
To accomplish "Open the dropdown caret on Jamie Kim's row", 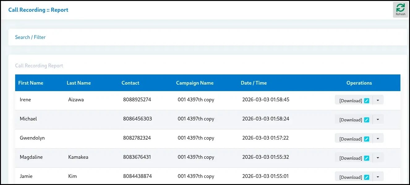I will tap(378, 176).
